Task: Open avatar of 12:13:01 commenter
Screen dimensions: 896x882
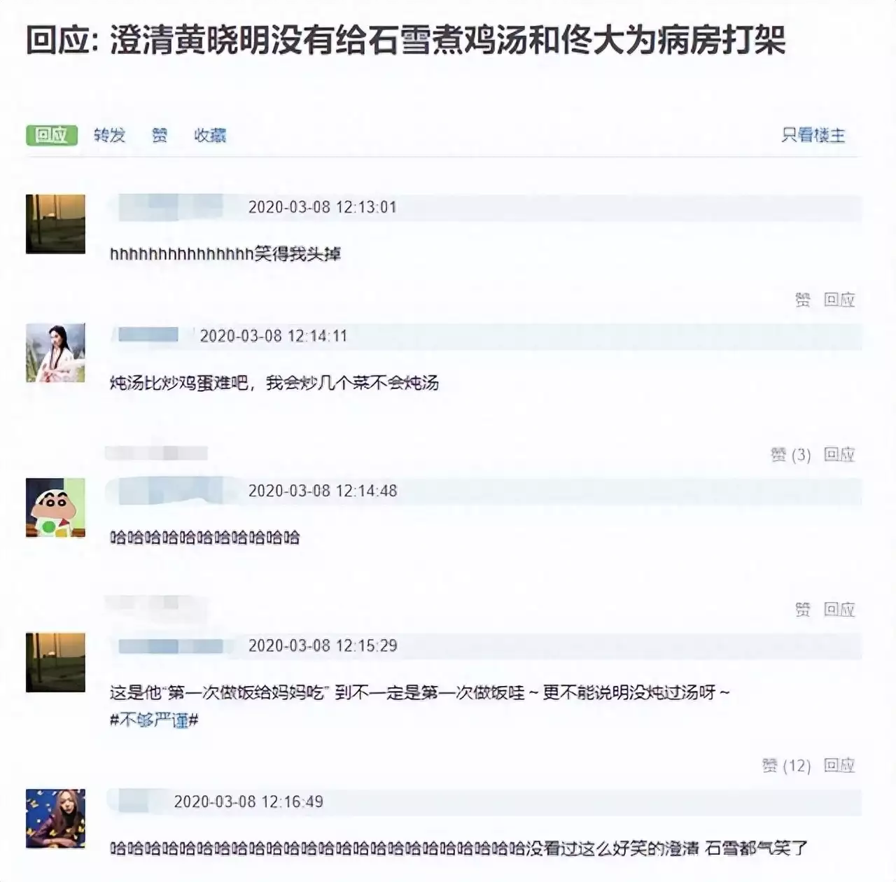Action: coord(55,224)
